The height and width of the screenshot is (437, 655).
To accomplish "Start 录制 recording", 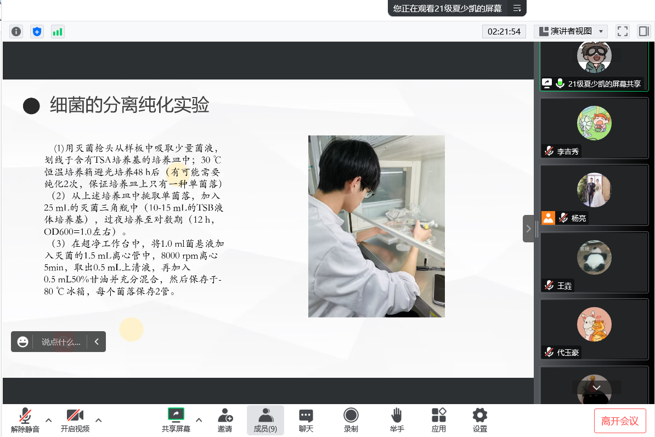I will click(x=351, y=421).
